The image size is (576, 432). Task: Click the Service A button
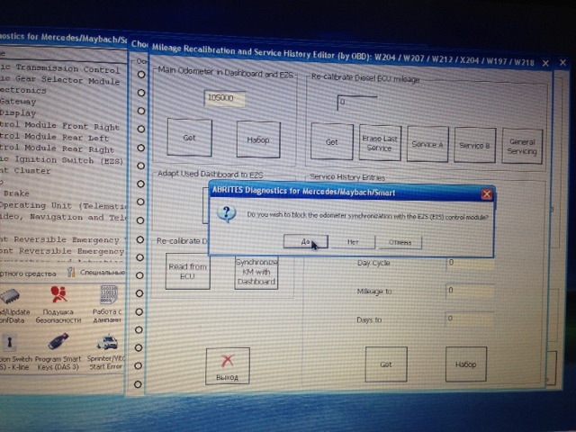[427, 144]
